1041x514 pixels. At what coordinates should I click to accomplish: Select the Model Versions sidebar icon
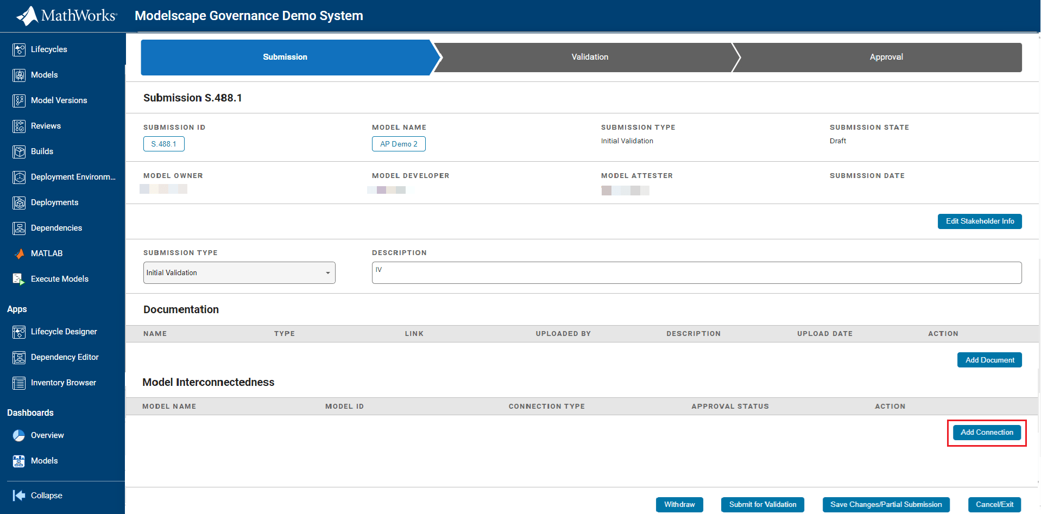click(x=59, y=100)
